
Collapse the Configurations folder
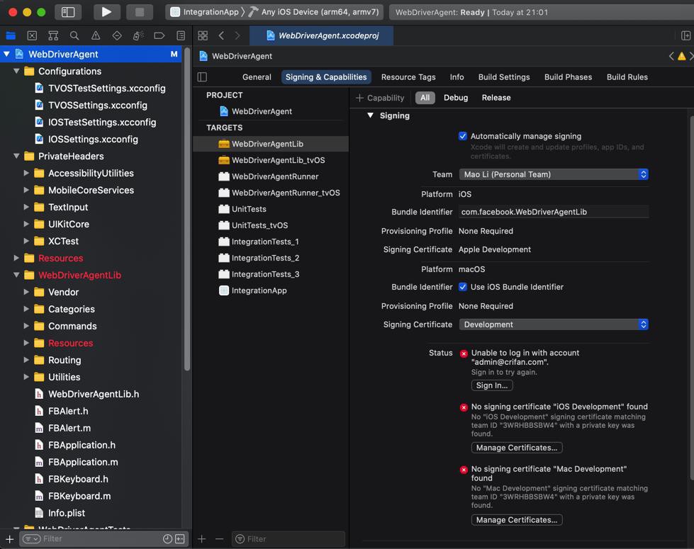coord(16,72)
